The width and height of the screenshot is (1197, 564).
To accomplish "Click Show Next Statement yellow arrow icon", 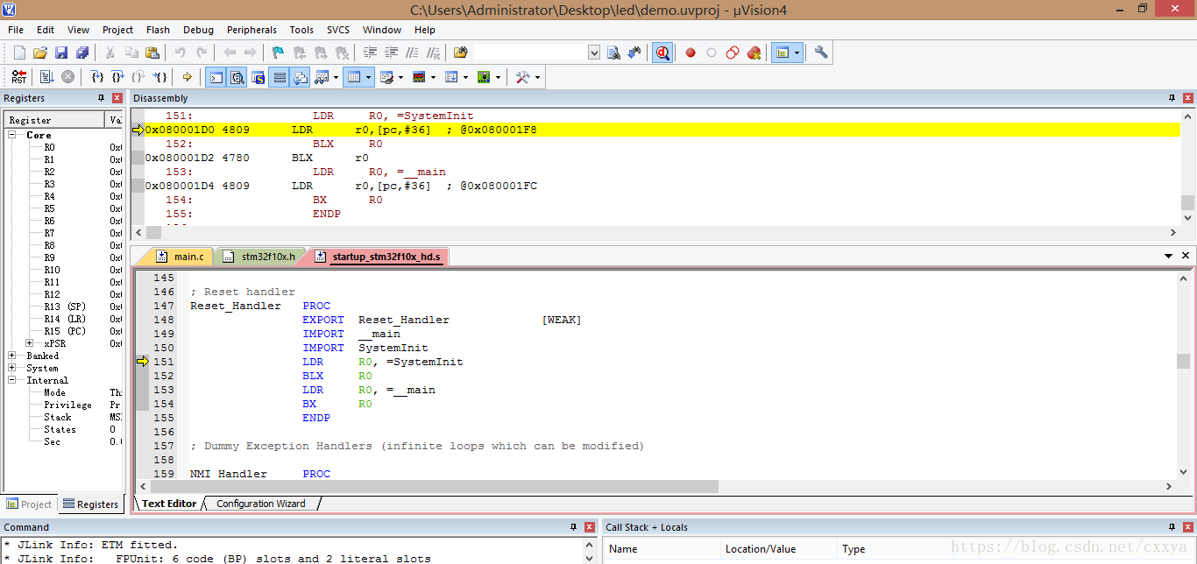I will [187, 77].
